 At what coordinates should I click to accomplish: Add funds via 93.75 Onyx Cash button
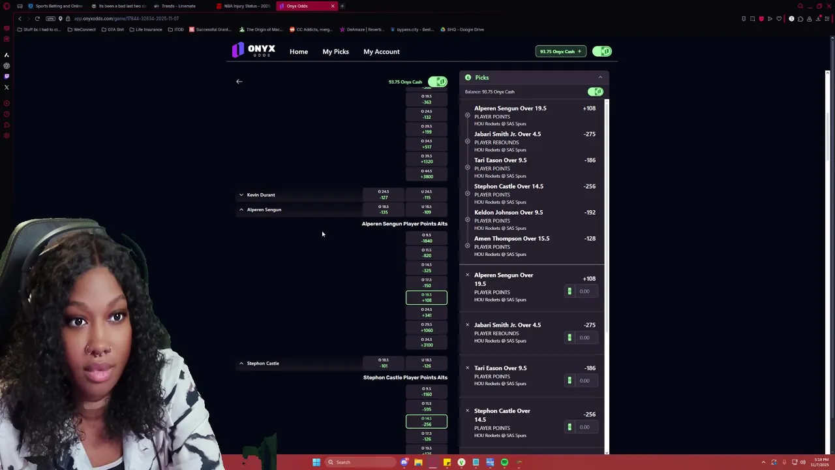560,52
